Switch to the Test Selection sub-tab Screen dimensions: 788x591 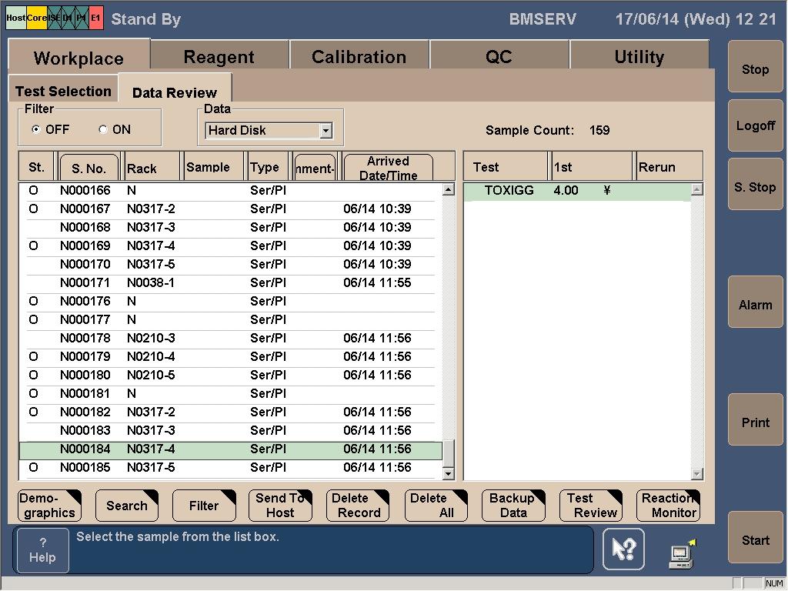tap(63, 91)
